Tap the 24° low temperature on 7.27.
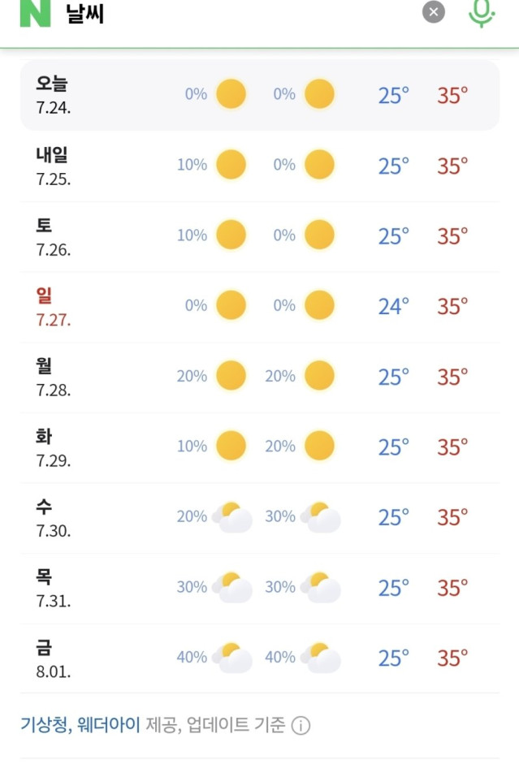Screen dimensions: 519x764 coord(393,306)
